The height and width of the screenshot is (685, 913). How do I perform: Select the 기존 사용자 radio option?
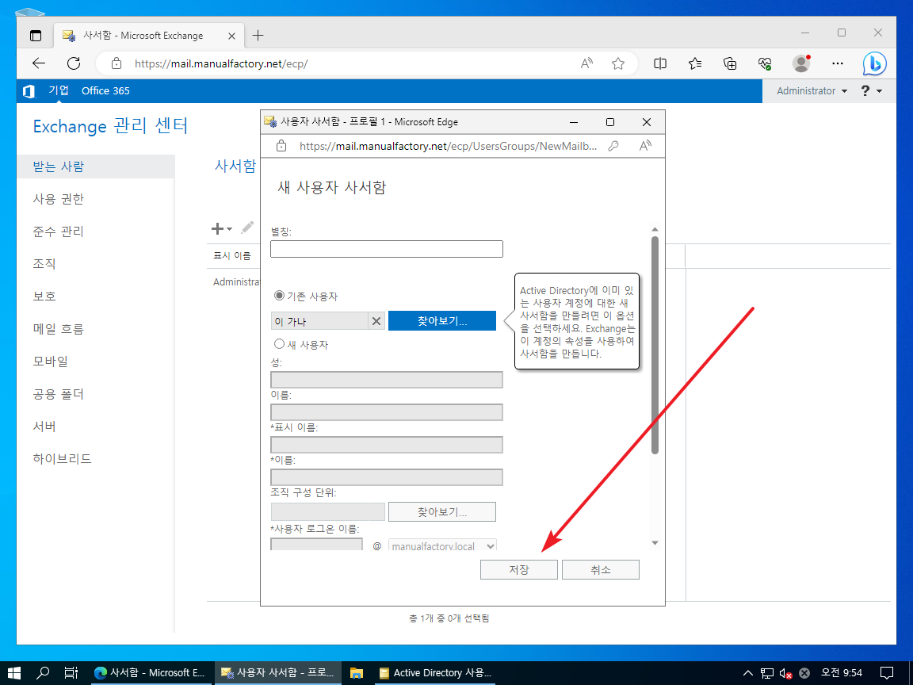[x=280, y=296]
